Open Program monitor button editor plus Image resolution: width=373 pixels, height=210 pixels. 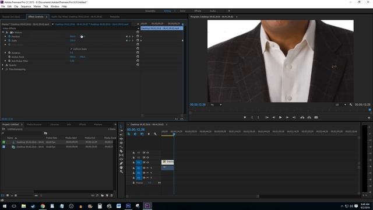point(369,118)
